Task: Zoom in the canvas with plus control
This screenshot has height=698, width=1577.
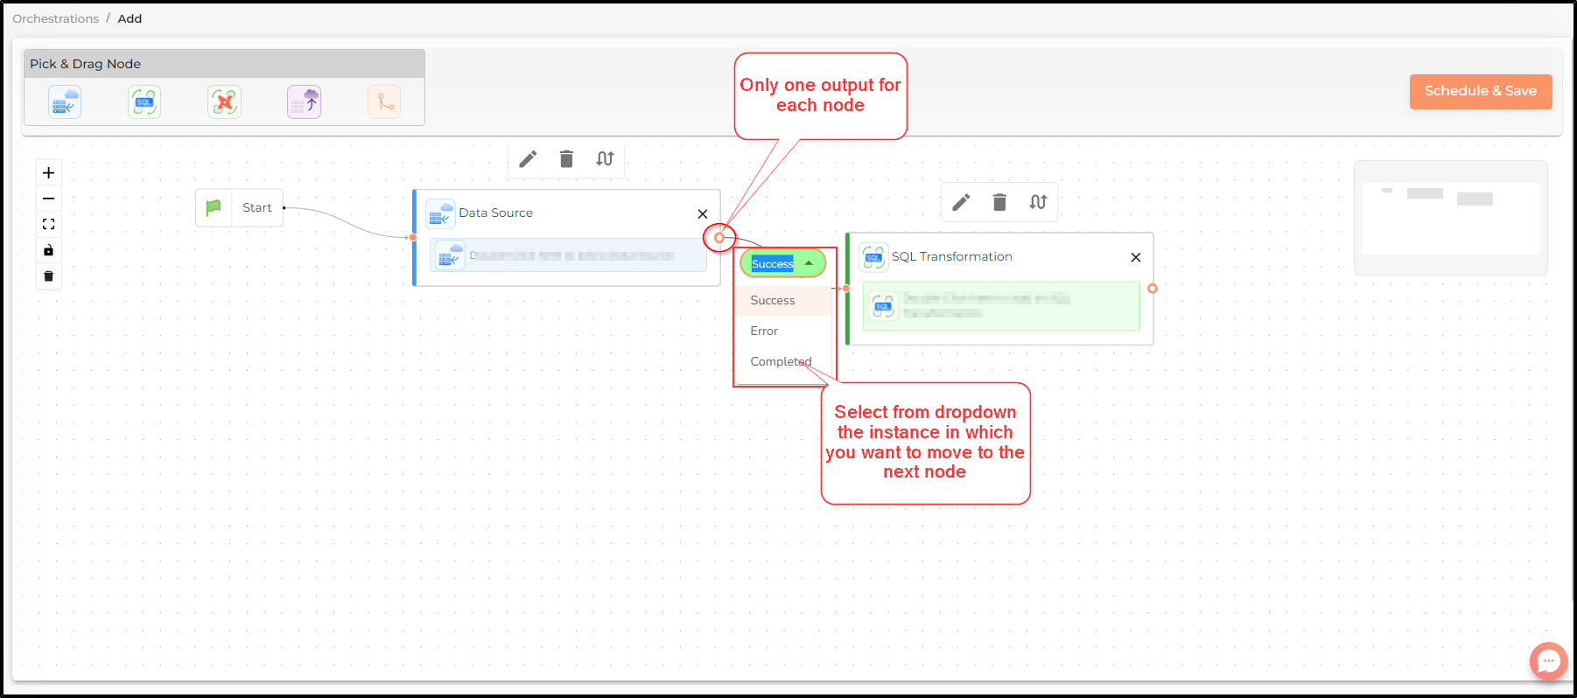Action: coord(49,173)
